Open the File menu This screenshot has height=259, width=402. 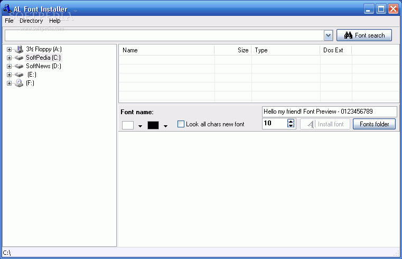click(9, 21)
